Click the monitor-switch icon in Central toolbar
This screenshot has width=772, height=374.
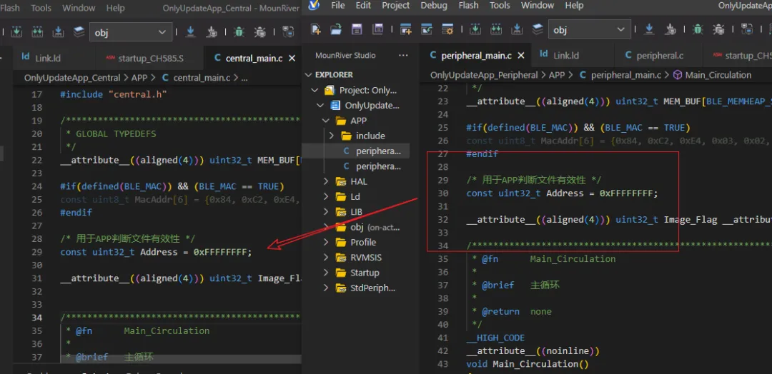(288, 32)
